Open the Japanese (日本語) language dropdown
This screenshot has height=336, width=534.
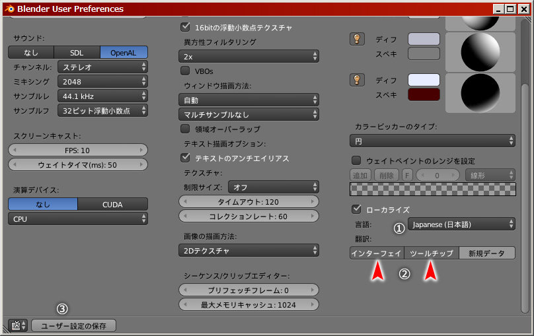click(461, 224)
